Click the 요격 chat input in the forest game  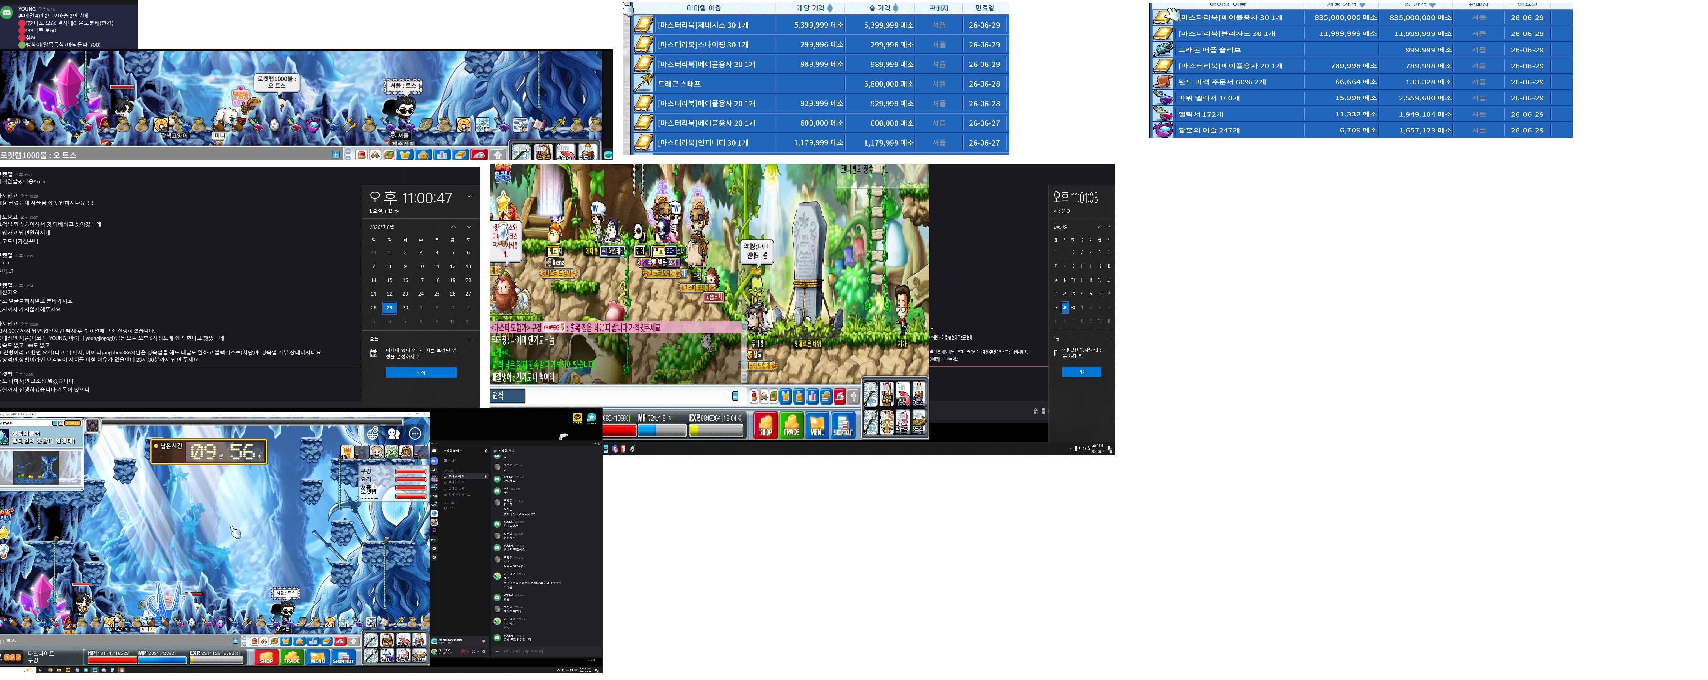(x=507, y=396)
